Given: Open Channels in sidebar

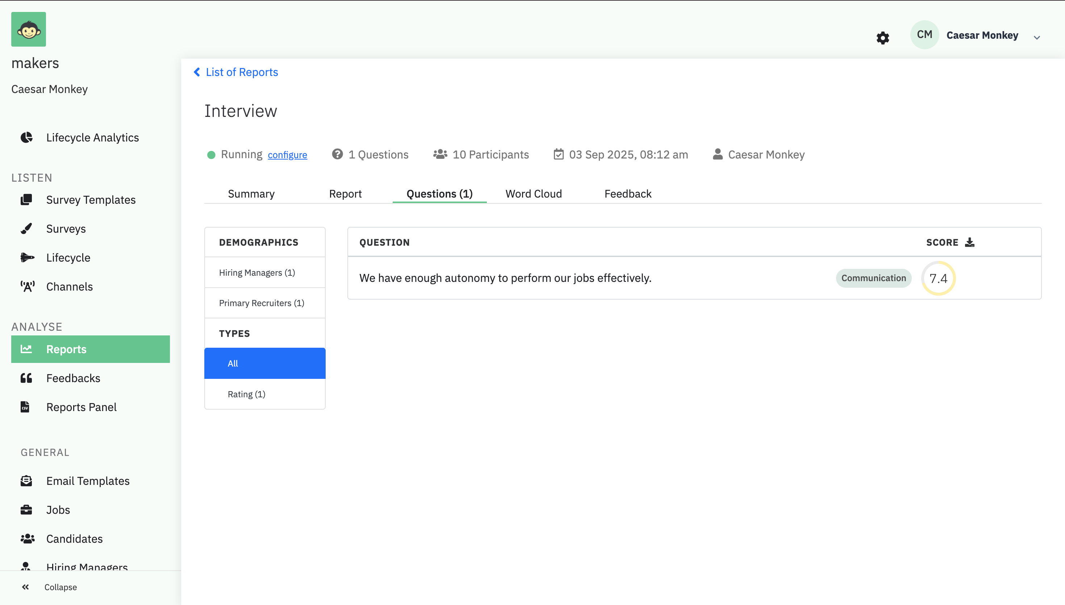Looking at the screenshot, I should (70, 287).
